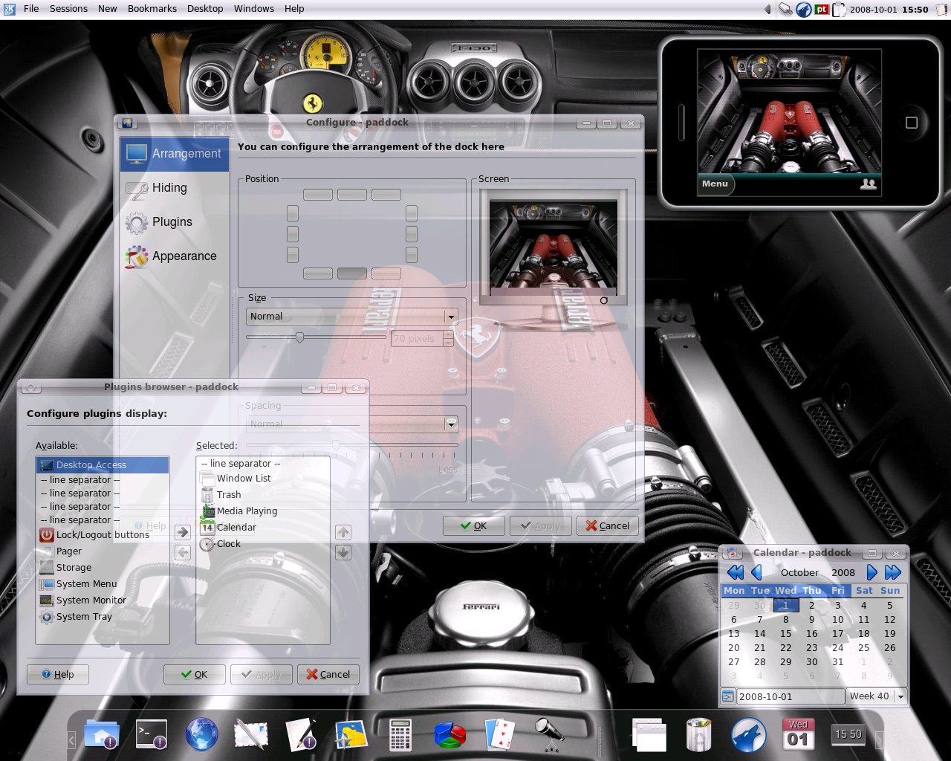Open the Spacing Normal dropdown
The height and width of the screenshot is (761, 951).
(351, 424)
